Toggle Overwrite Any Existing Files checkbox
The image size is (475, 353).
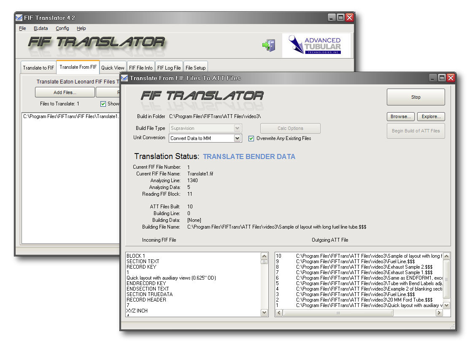tap(251, 138)
